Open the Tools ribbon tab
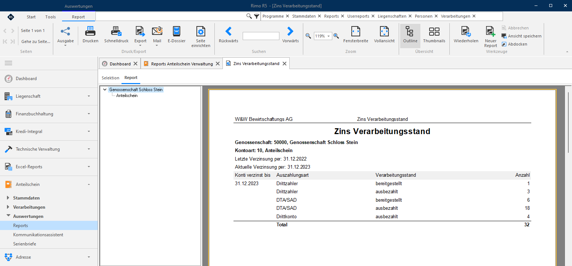Screen dimensions: 572x266 click(51, 17)
